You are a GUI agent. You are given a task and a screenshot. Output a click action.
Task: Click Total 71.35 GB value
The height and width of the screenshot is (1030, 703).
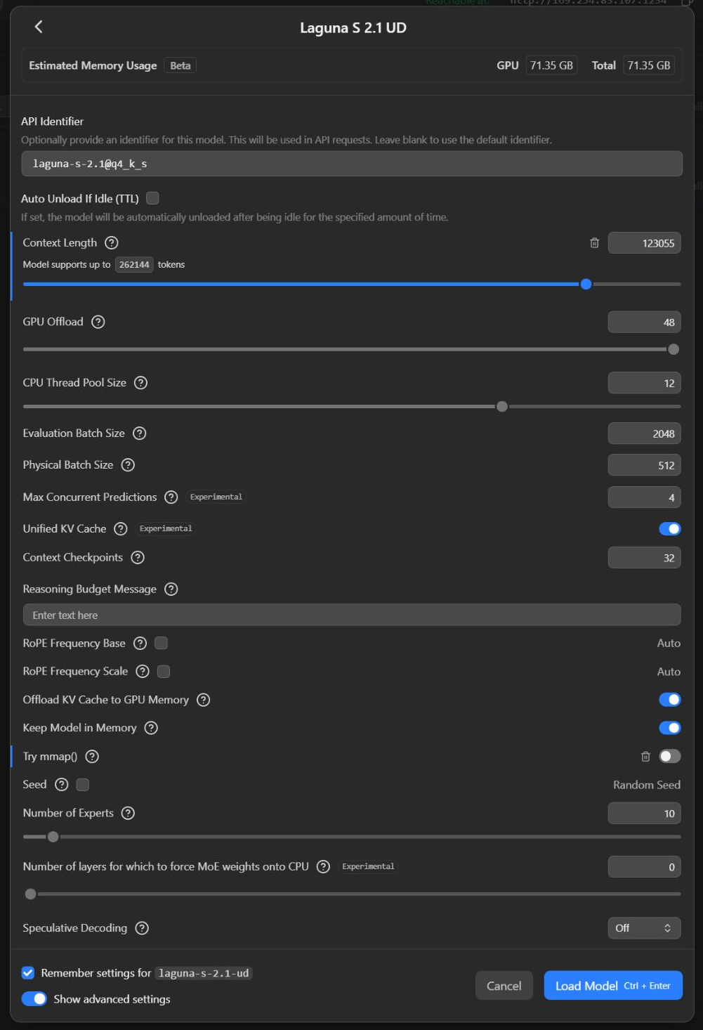point(649,65)
